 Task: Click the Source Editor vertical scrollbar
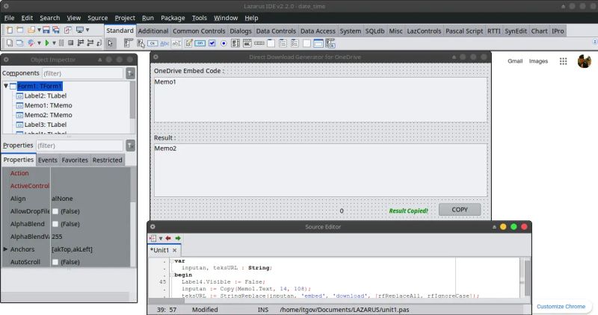coord(527,277)
